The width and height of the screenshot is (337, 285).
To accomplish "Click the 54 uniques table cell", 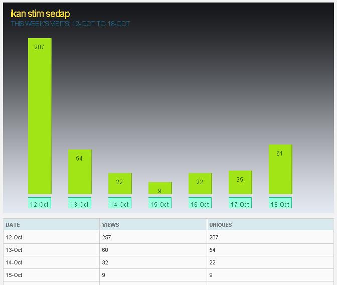I will pos(270,250).
